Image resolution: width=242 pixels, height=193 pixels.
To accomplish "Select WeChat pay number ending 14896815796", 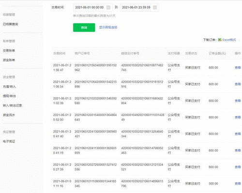I will pos(142,183).
